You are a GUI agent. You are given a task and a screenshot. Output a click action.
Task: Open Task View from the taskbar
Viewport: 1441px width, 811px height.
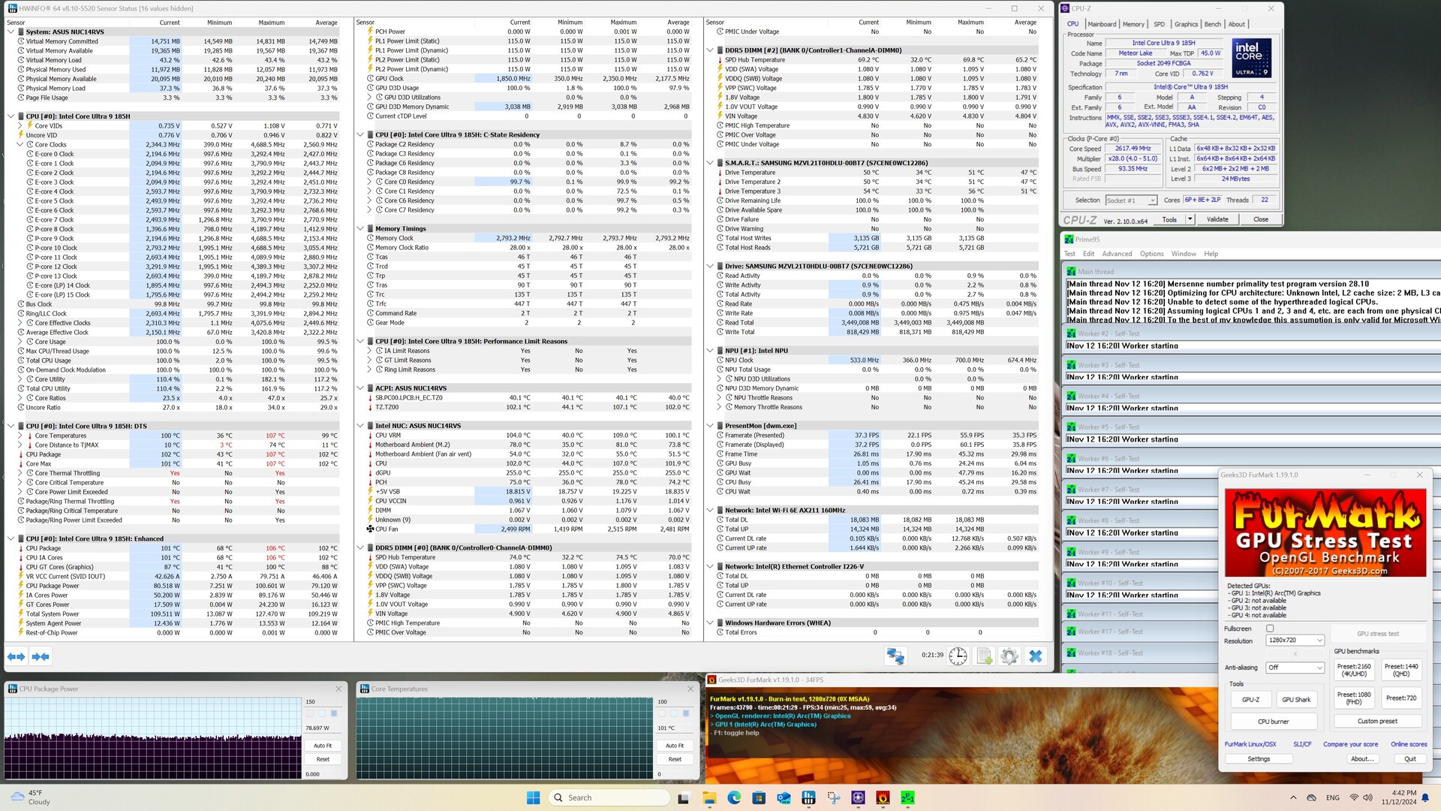[x=683, y=797]
